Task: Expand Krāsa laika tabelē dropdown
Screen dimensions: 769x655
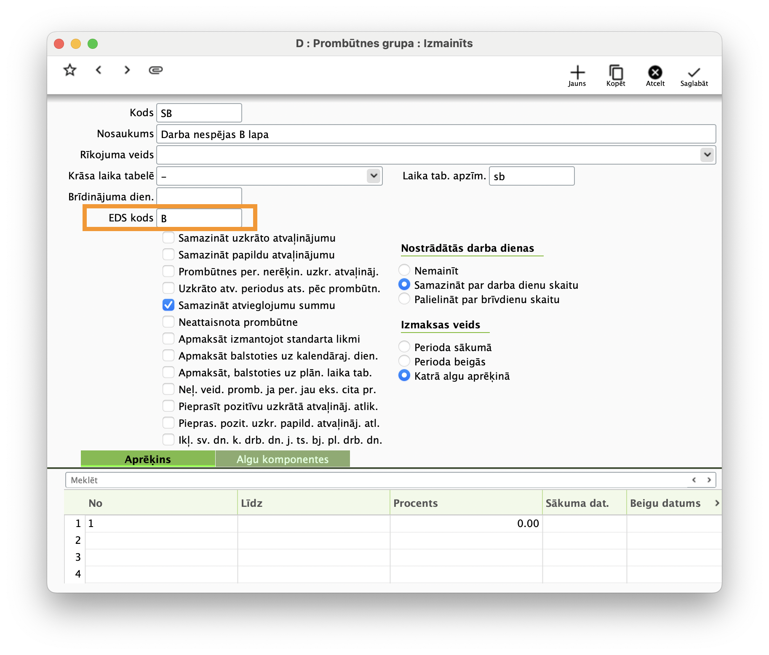Action: 374,176
